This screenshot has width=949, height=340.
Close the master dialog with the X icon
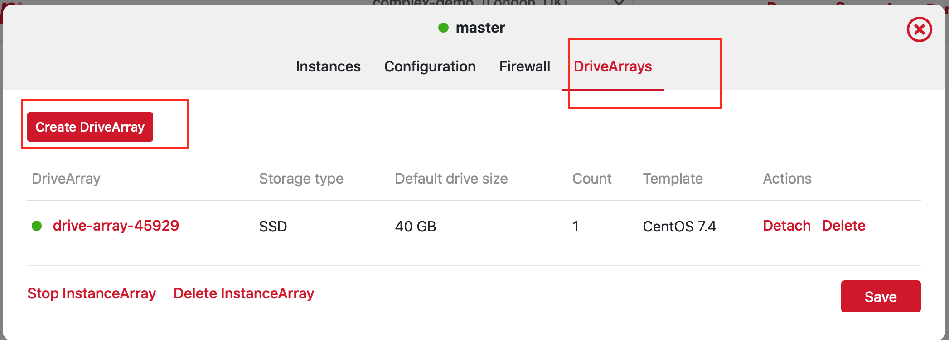[919, 30]
